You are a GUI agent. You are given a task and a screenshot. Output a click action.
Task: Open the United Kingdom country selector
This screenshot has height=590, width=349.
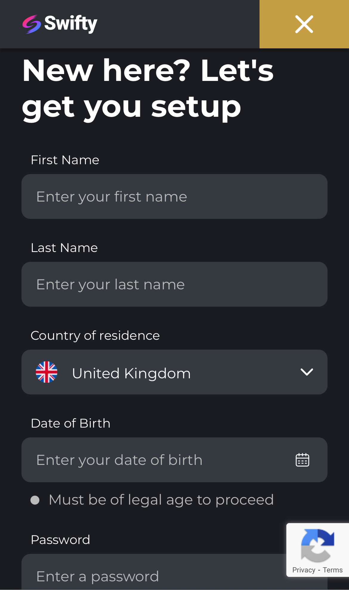click(x=174, y=372)
